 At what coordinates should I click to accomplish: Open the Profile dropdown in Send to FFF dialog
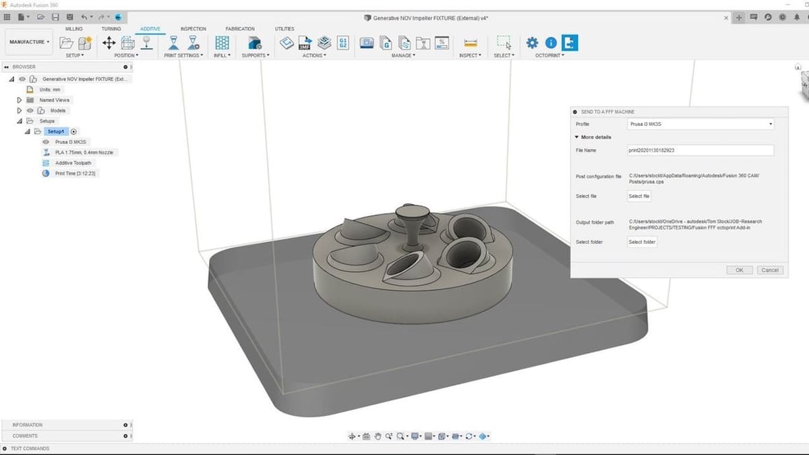tap(769, 124)
